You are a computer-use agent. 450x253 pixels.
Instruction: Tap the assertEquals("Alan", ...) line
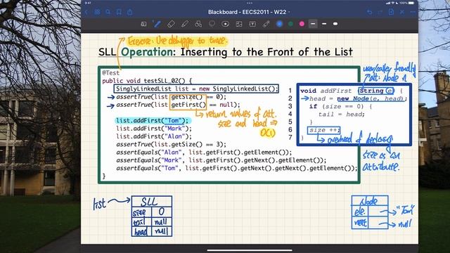204,153
